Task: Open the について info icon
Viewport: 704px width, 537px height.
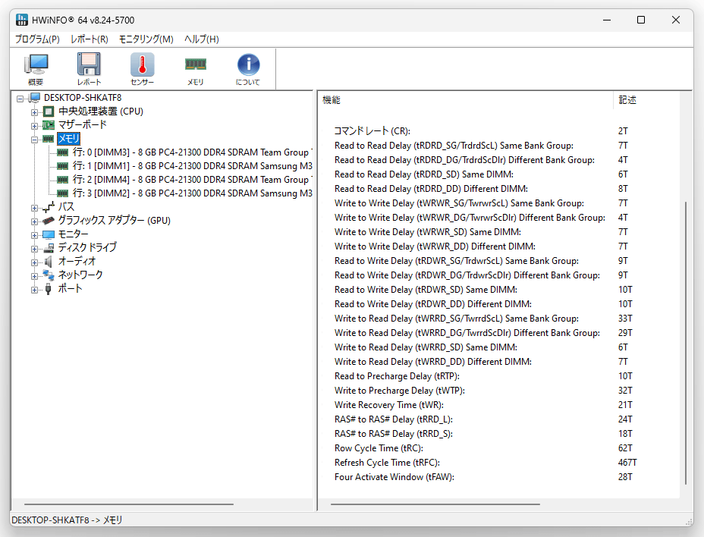Action: pos(248,69)
